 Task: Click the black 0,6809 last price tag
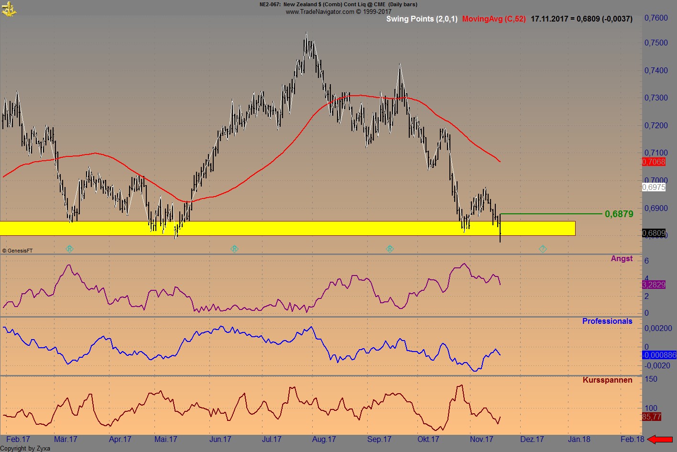point(654,233)
